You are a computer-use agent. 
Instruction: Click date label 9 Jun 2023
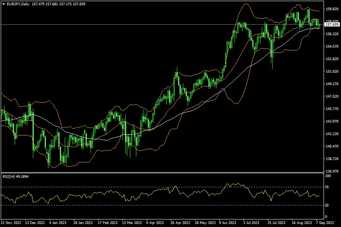point(227,223)
